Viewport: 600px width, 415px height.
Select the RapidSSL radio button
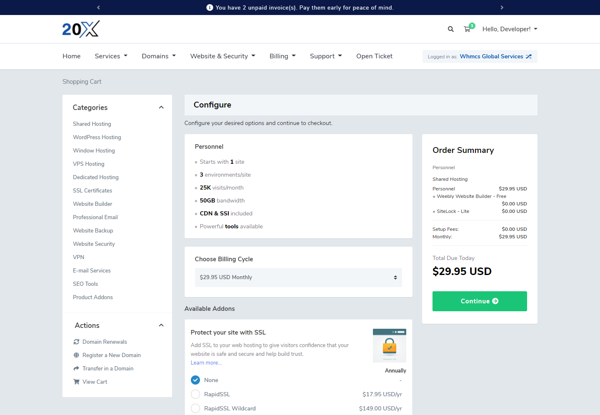pyautogui.click(x=195, y=394)
